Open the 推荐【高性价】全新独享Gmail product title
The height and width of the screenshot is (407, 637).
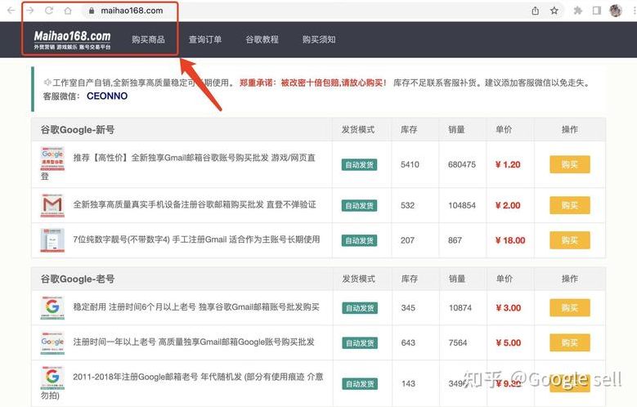point(194,158)
